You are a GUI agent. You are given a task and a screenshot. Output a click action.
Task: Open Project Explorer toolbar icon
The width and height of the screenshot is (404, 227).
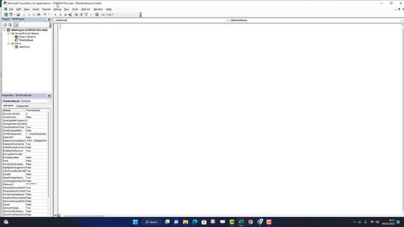click(76, 15)
